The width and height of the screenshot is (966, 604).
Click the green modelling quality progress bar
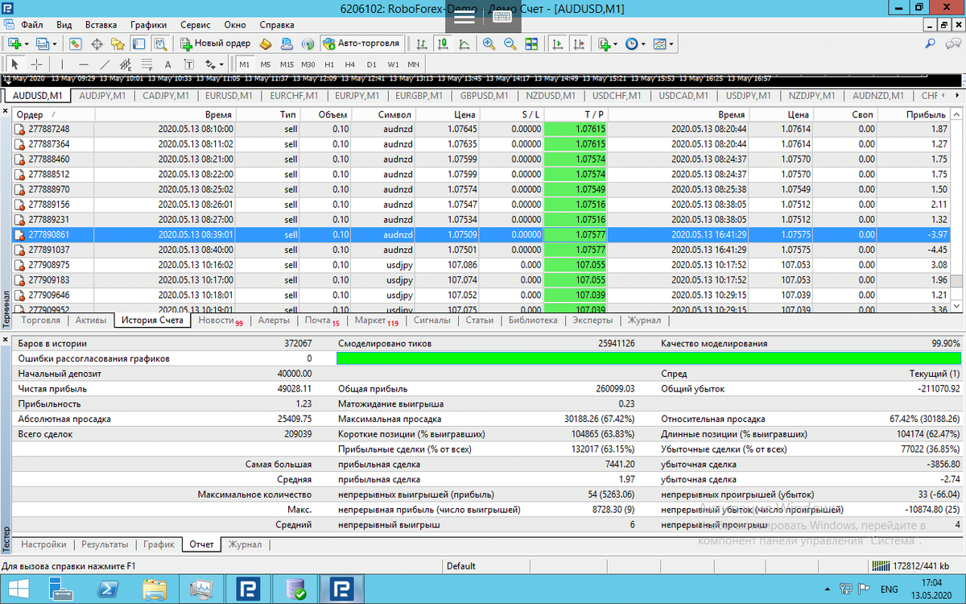649,358
